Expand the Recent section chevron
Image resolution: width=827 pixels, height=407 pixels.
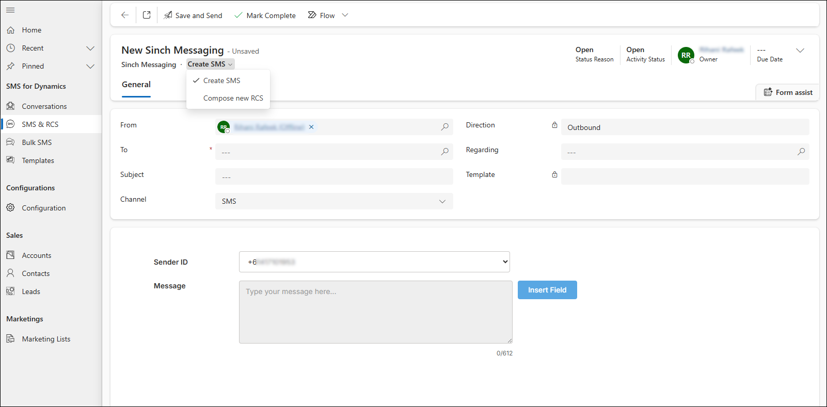click(x=90, y=48)
